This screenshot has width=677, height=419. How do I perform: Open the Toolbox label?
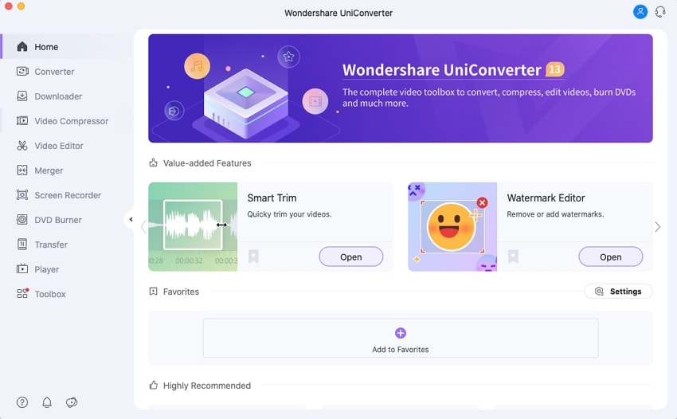pyautogui.click(x=50, y=294)
